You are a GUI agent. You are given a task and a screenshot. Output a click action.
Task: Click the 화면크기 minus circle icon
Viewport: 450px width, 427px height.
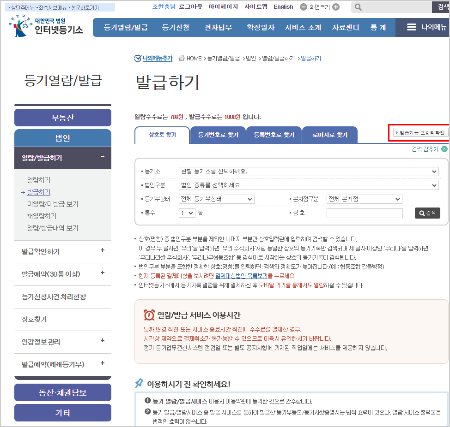304,7
